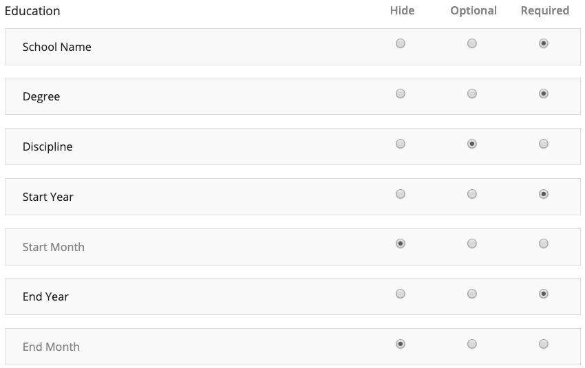585x368 pixels.
Task: Select Required for End Year
Action: 544,294
